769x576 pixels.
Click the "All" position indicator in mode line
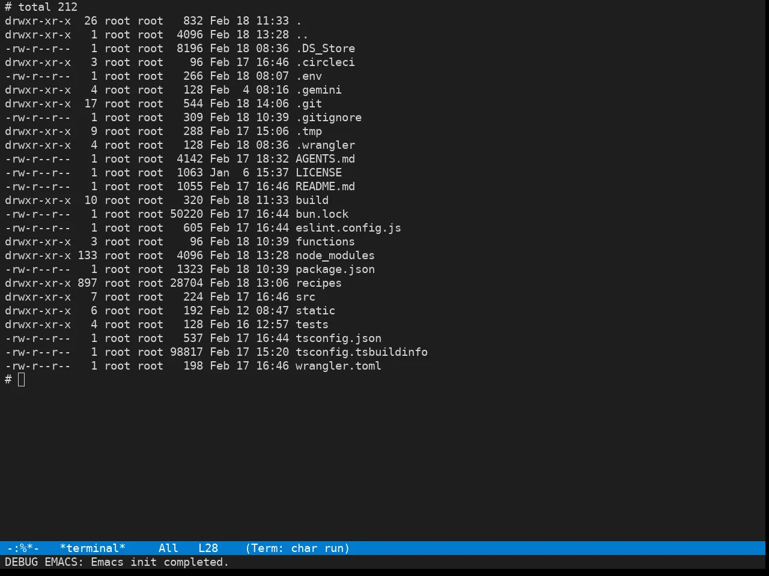(x=168, y=548)
